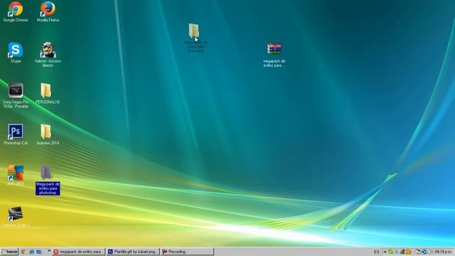
Task: Select the megapack de estilos WinRAR archive
Action: [x=274, y=55]
